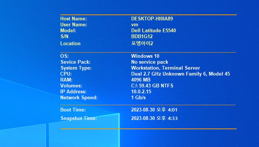
Task: Click the 'Boot Time:' label
Action: coord(73,110)
